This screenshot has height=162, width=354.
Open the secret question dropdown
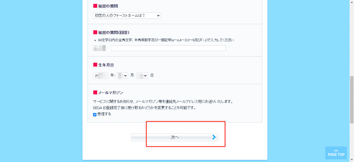click(x=127, y=16)
